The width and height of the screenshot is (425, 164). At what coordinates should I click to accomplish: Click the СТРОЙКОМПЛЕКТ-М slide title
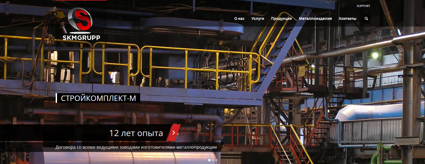click(98, 98)
